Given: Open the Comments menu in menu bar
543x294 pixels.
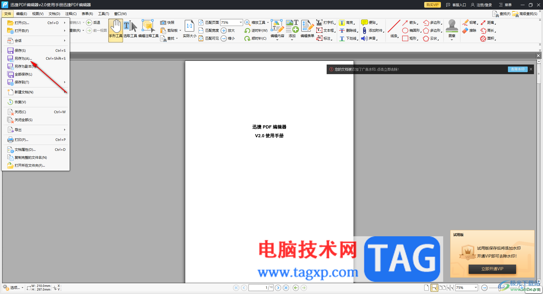Looking at the screenshot, I should [x=71, y=14].
